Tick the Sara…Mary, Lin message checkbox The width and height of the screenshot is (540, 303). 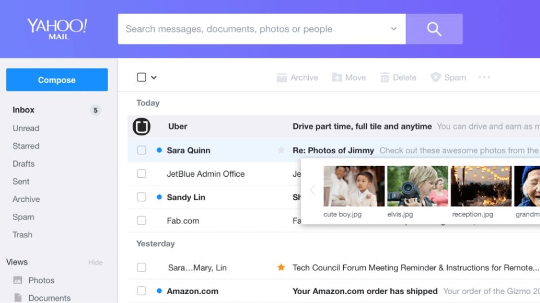(x=142, y=267)
